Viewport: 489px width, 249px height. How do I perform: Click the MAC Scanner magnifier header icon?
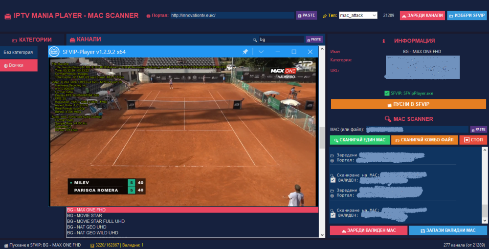point(388,119)
